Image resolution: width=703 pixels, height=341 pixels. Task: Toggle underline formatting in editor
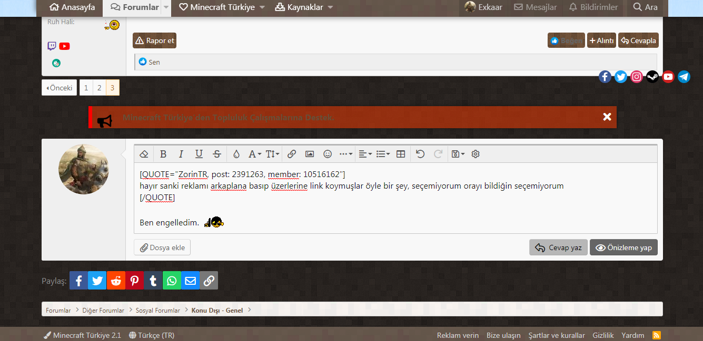point(199,154)
